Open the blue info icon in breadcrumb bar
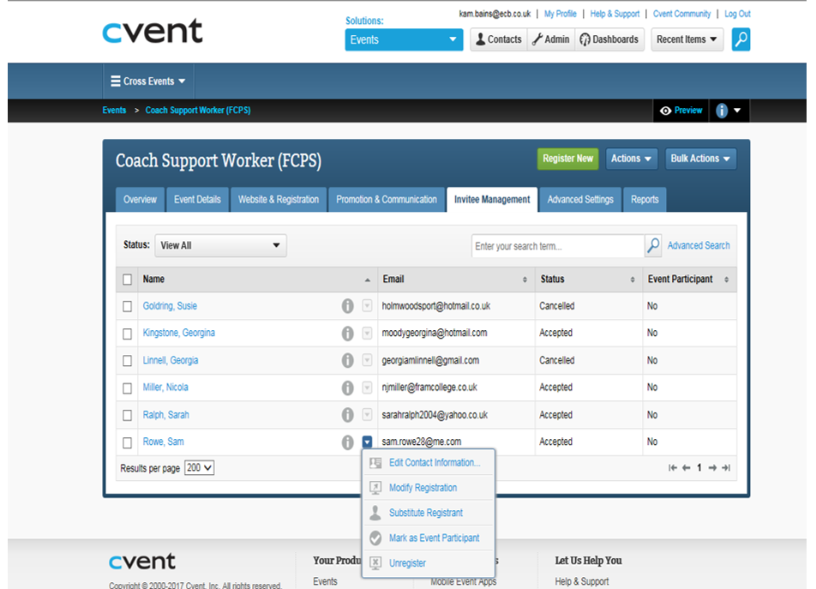 click(722, 111)
